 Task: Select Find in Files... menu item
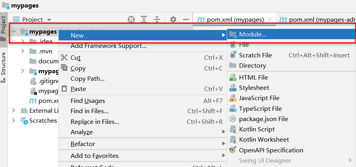tap(89, 111)
